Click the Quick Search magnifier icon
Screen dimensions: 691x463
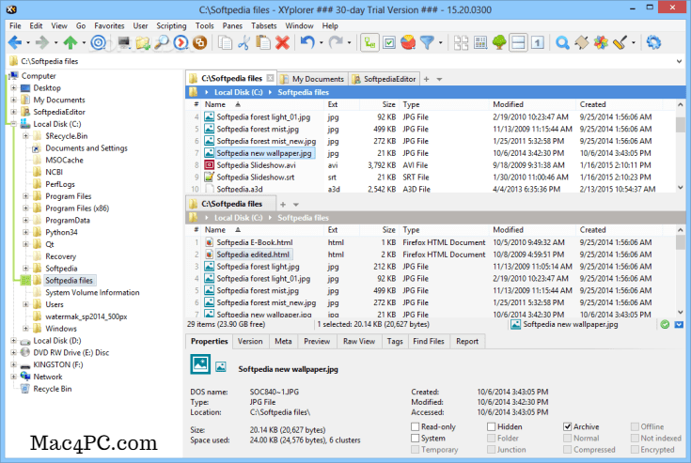(562, 42)
